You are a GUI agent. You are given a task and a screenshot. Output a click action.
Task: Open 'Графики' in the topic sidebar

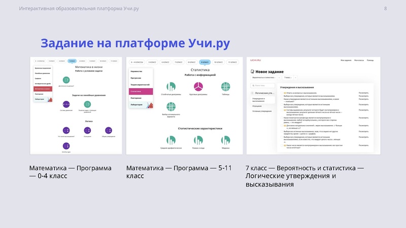click(x=43, y=79)
